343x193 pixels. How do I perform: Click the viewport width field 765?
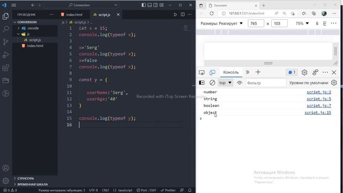tap(256, 24)
